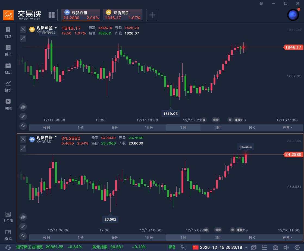Open the 现货白银 symbol dropdown arrow
Screen dimensions: 304x251
point(56,137)
